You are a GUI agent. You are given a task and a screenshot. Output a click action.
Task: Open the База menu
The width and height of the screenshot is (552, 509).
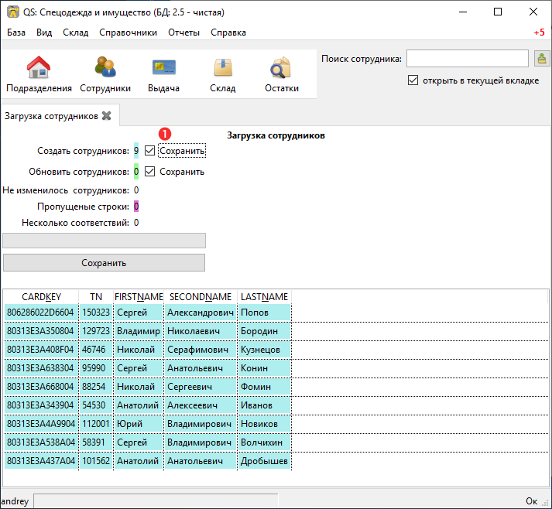click(16, 32)
